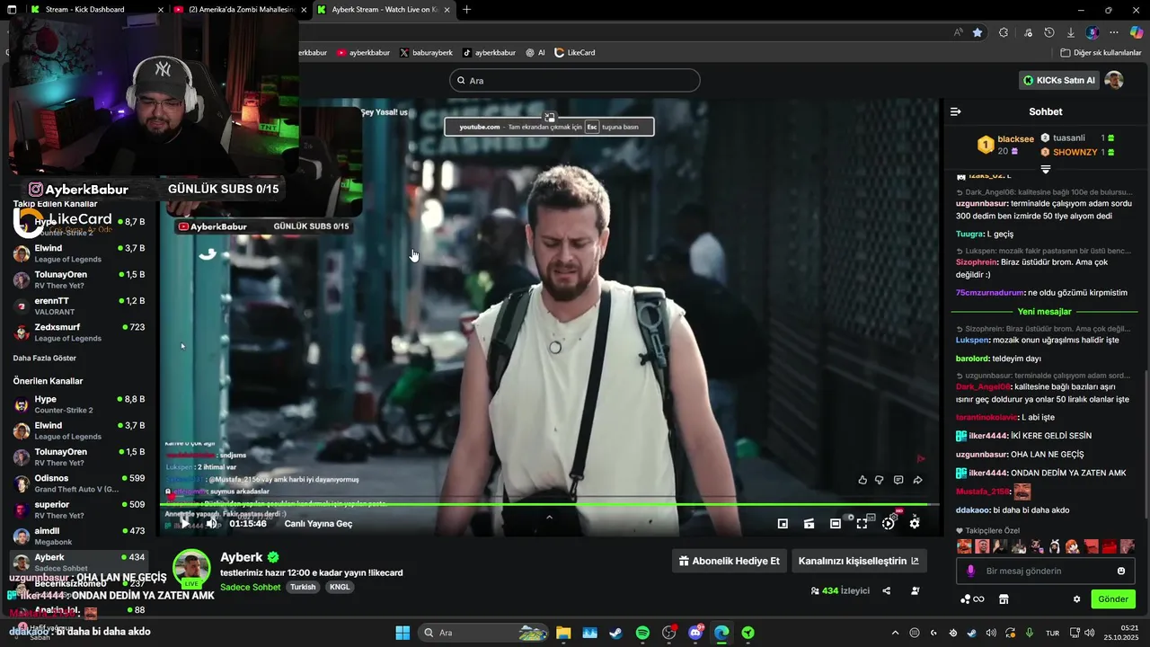The height and width of the screenshot is (647, 1150).
Task: Expand Daha Fazla Göster in followed channels
Action: coord(45,358)
